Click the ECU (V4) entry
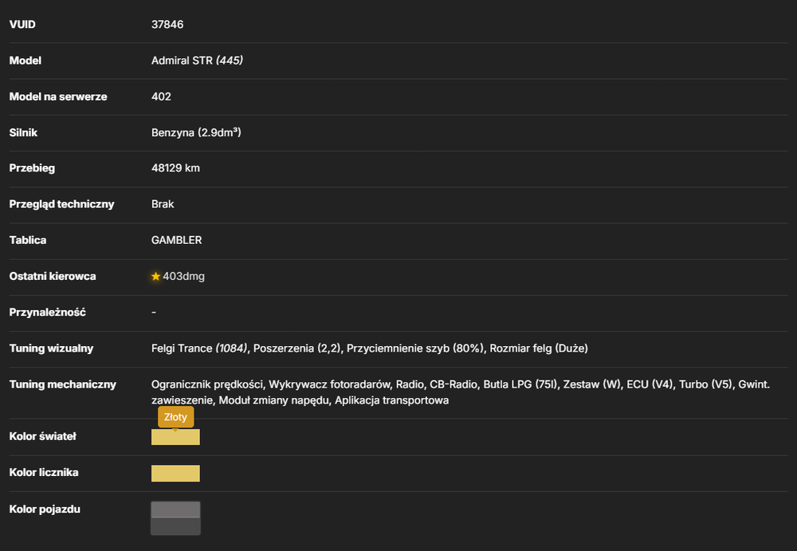The width and height of the screenshot is (797, 551). pos(650,384)
